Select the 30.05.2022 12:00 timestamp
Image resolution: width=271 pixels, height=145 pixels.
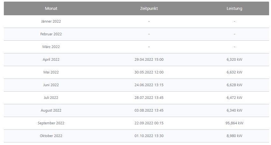pyautogui.click(x=149, y=72)
